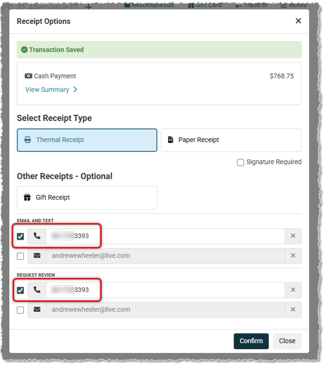This screenshot has height=368, width=326.
Task: Choose the Gift Receipt option
Action: tap(87, 198)
